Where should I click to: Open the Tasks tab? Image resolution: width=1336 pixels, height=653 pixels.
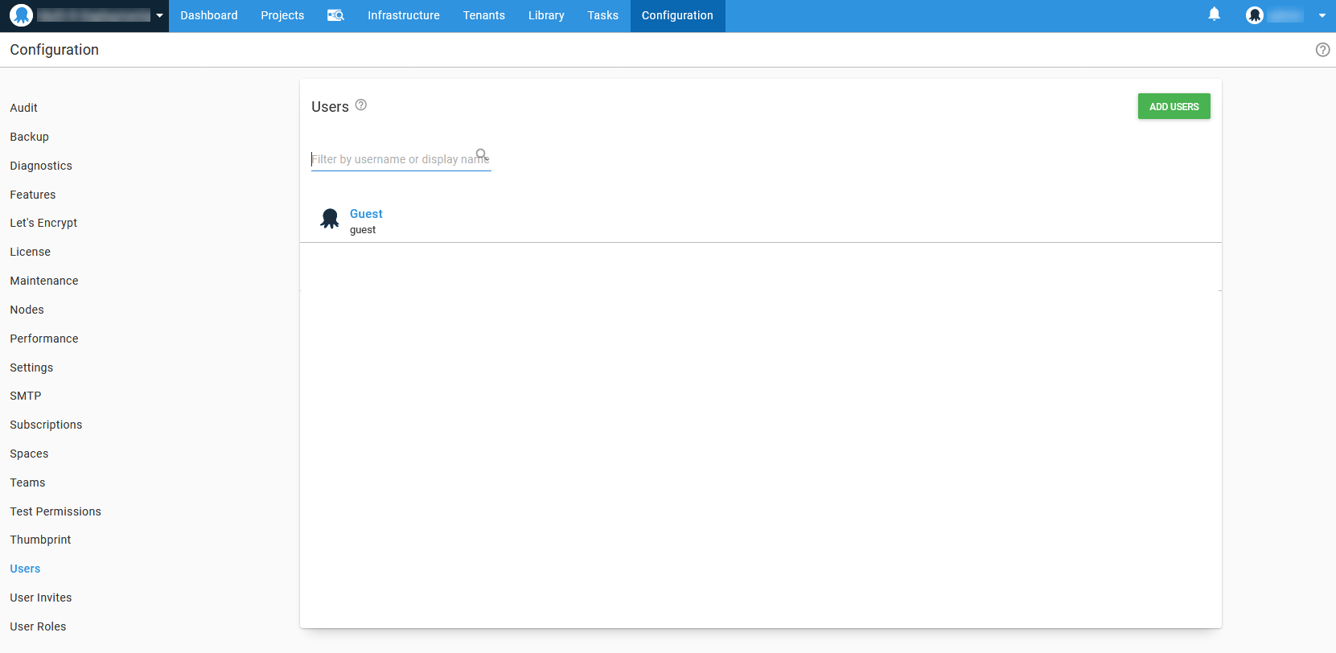point(603,15)
